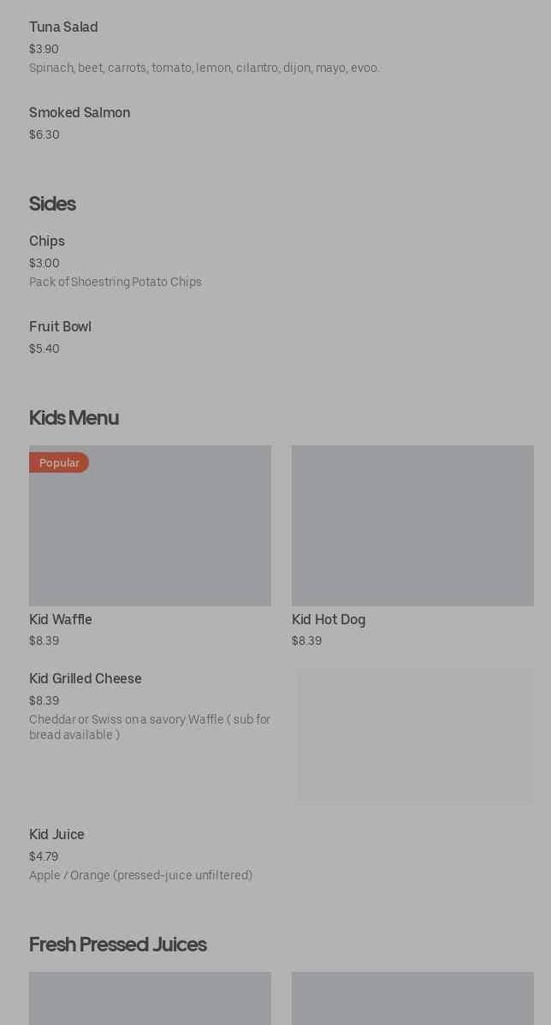The width and height of the screenshot is (551, 1025).
Task: Click the Fresh Pressed Juices heading
Action: coord(118,944)
